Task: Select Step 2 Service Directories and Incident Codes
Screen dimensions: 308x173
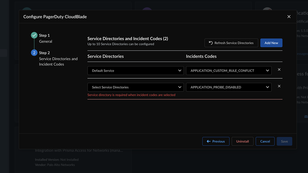Action: pyautogui.click(x=58, y=59)
